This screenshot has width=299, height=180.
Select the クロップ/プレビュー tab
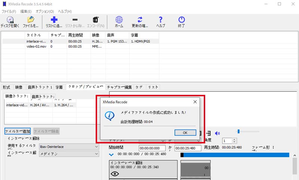pos(86,87)
